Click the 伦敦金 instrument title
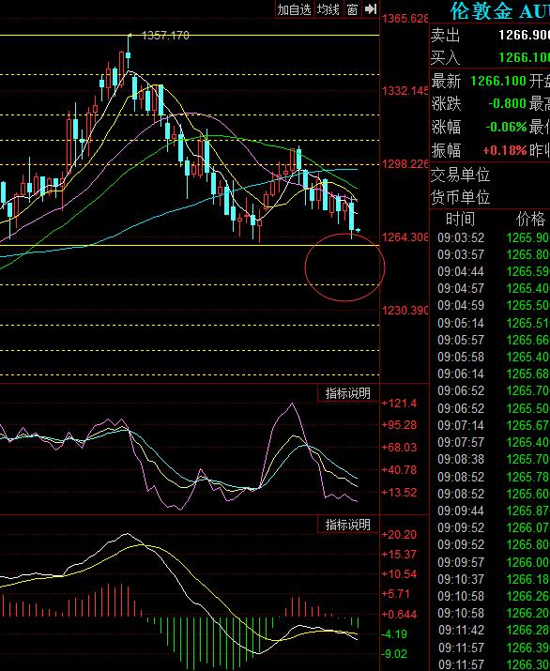 coord(481,11)
